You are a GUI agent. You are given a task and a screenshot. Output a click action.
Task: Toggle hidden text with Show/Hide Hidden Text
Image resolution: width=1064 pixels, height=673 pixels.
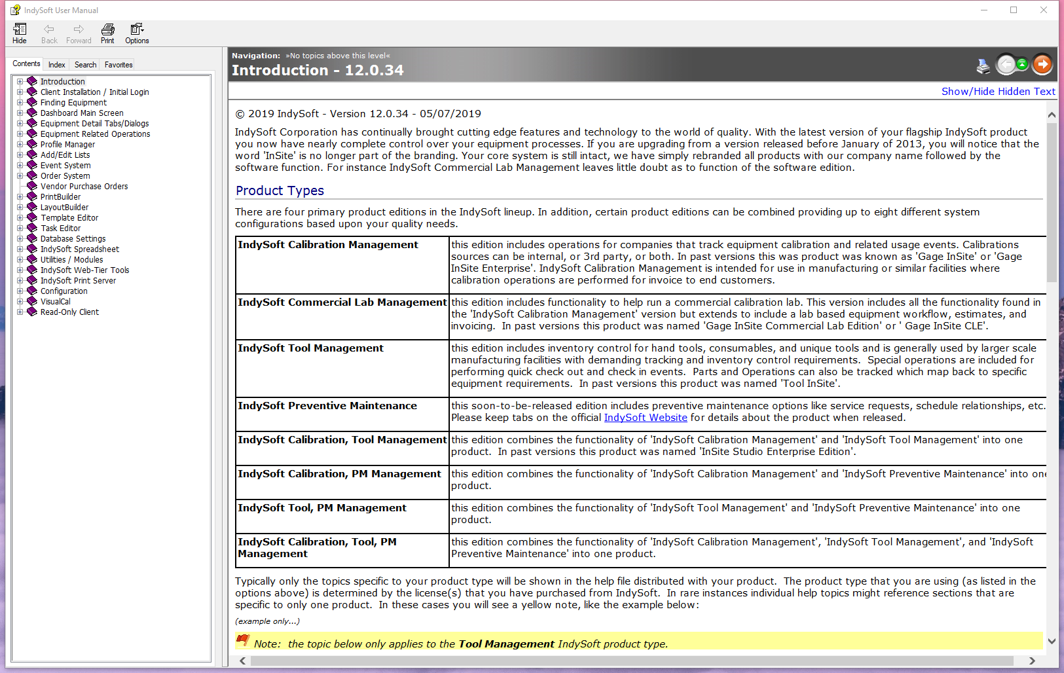click(998, 92)
